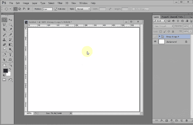Open the layer filter Kind dropdown
Screen dimensions: 193x125
click(160, 21)
